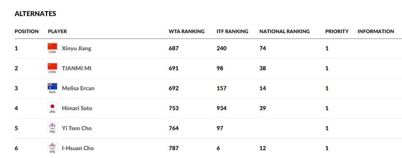Click the PRIORITY column header

click(x=337, y=31)
